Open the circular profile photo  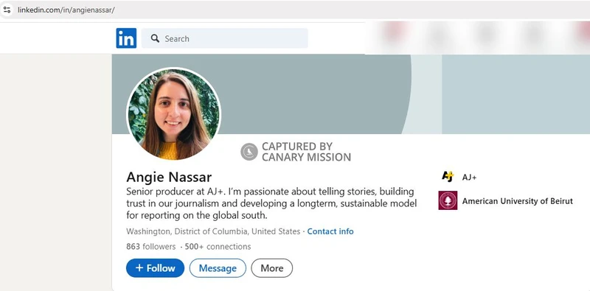174,114
